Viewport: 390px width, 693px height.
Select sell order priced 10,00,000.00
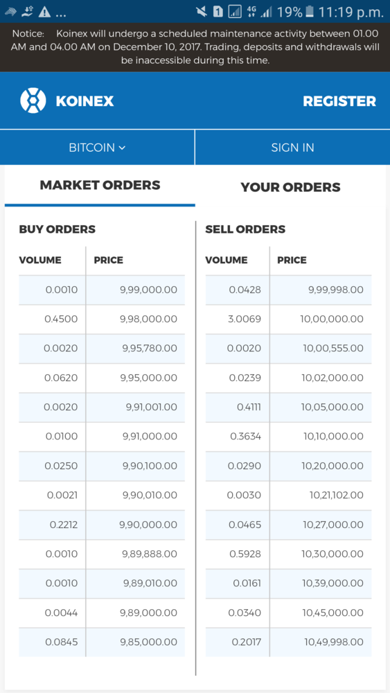(x=288, y=319)
